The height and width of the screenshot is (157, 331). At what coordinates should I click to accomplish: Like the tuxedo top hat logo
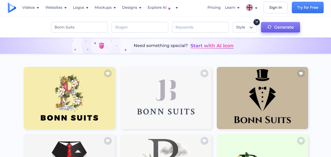coord(301,74)
